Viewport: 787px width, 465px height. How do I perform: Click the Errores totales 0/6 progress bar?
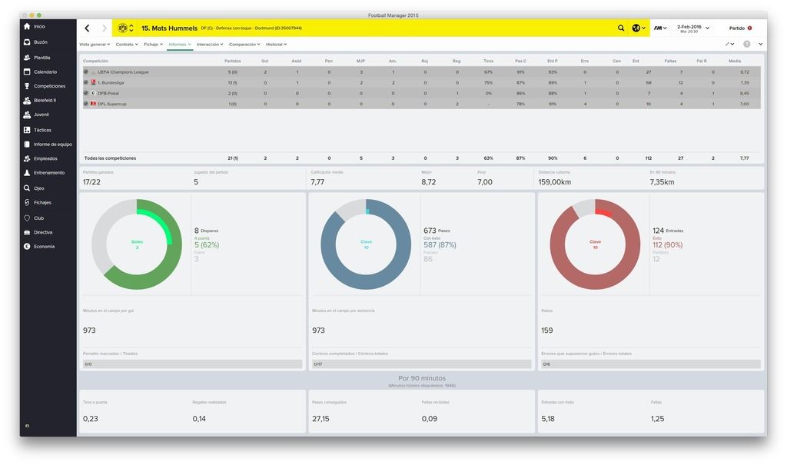click(x=651, y=364)
